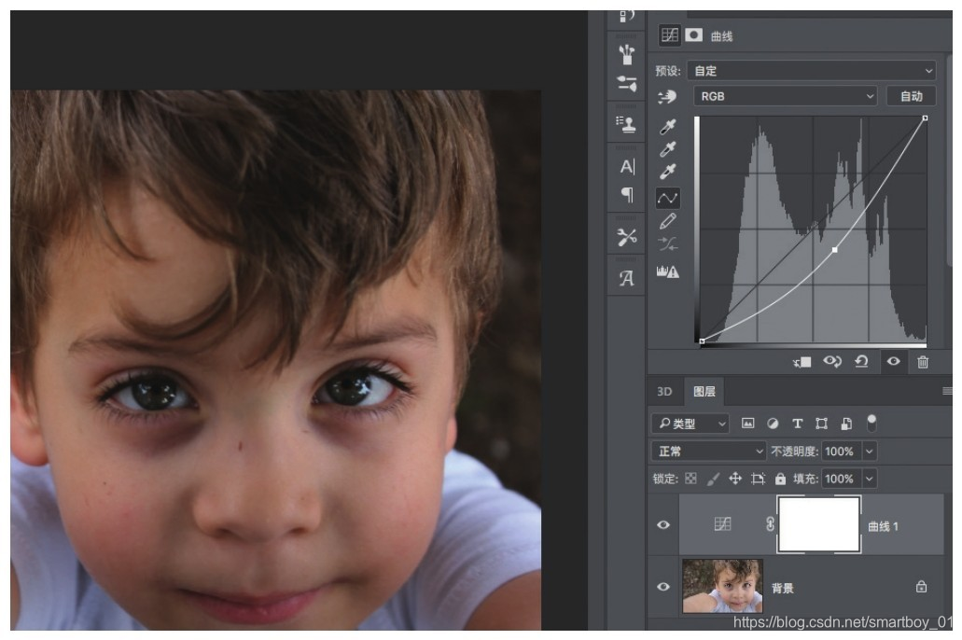This screenshot has width=962, height=640.
Task: Select the pencil draw curve tool
Action: click(667, 221)
